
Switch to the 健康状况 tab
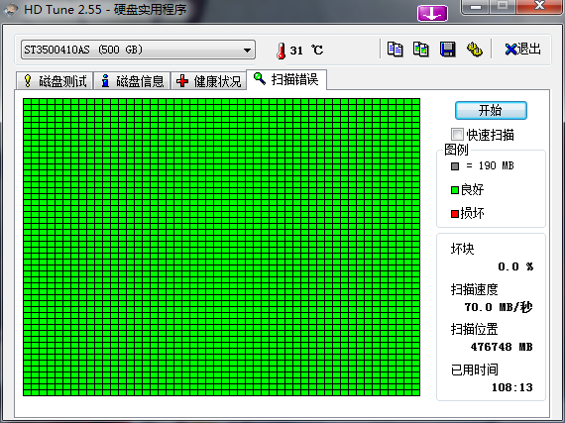pyautogui.click(x=208, y=80)
